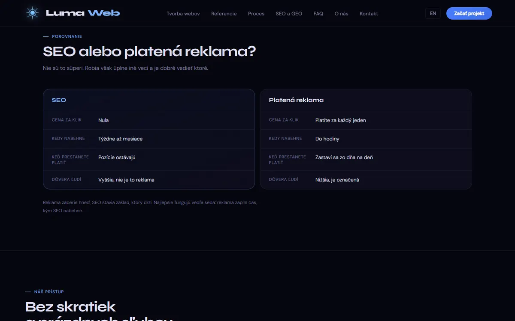Click KEDY NABEHNE label in Platená reklama card

[x=286, y=138]
